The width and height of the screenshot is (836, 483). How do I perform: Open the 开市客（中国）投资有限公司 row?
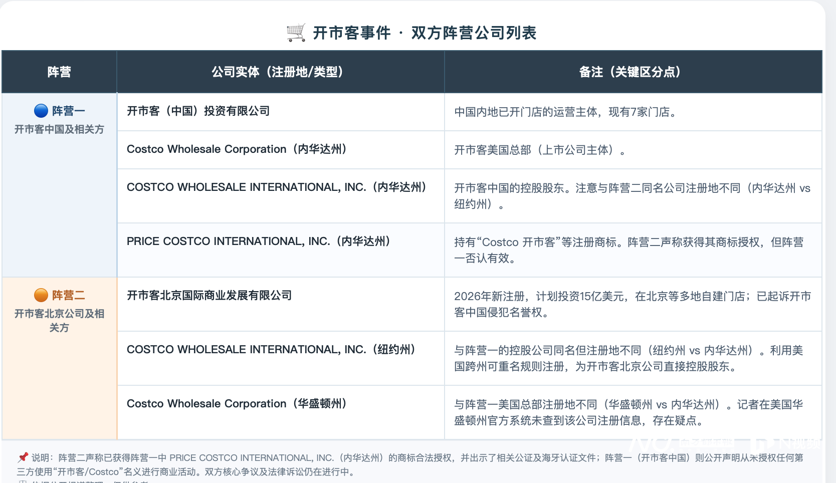[x=198, y=111]
